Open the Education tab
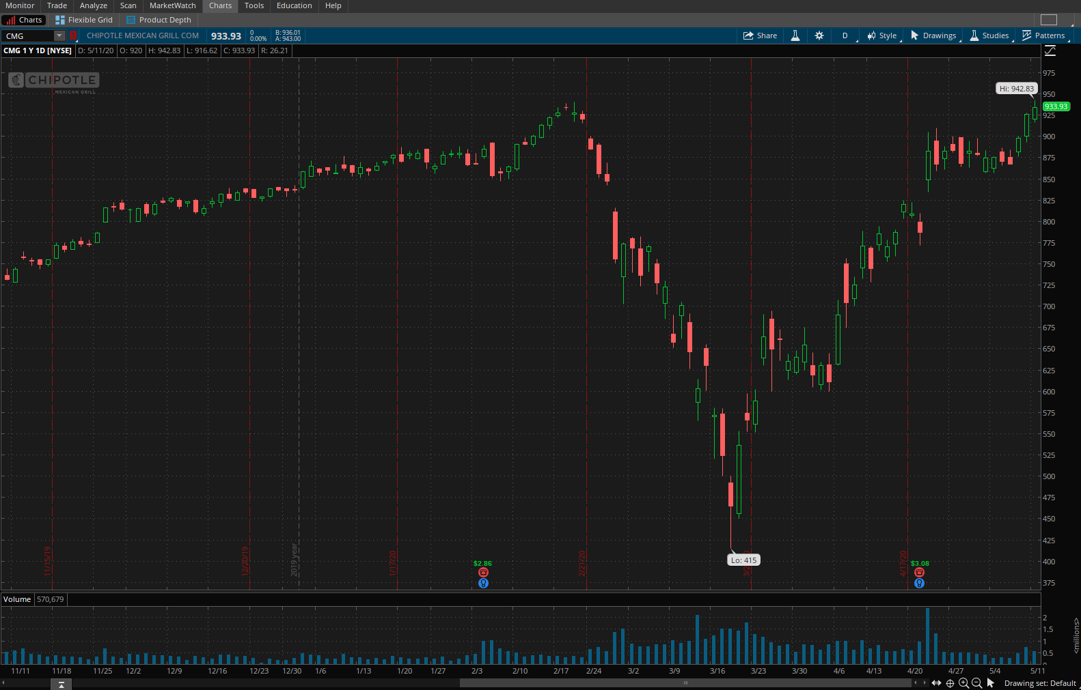The image size is (1081, 690). coord(295,5)
